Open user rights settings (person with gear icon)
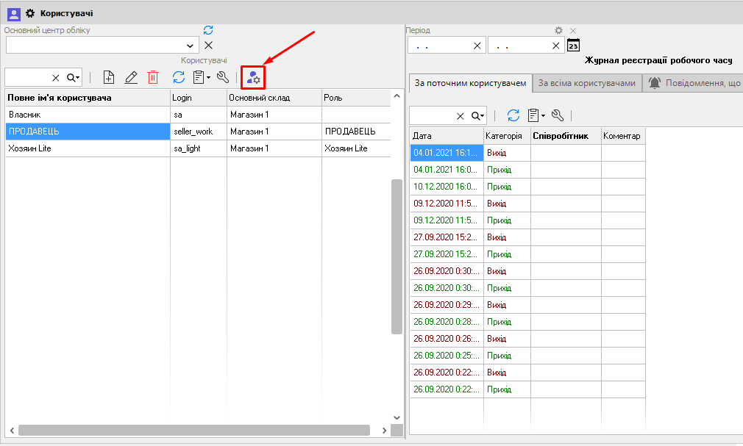The height and width of the screenshot is (446, 743). 253,76
